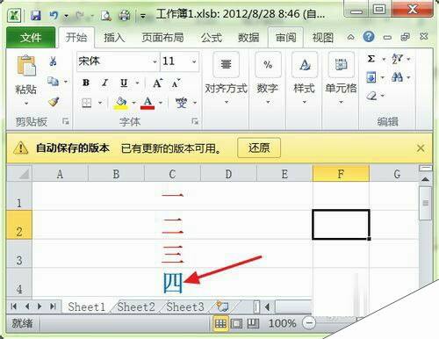Switch to Page Break Preview icon

click(x=253, y=323)
